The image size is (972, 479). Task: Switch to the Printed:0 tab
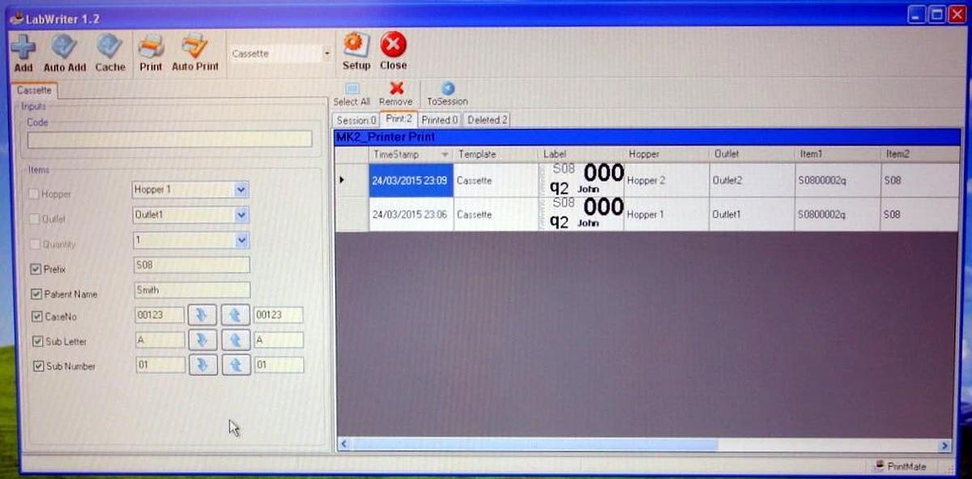(x=439, y=119)
